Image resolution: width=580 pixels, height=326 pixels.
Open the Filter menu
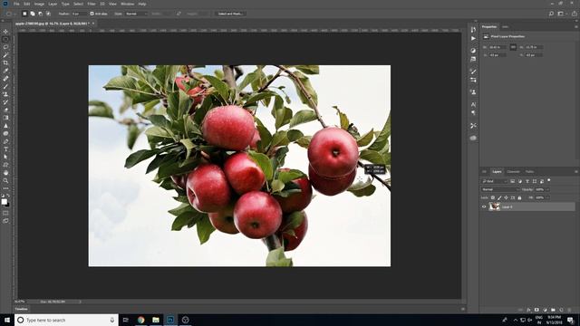[x=92, y=4]
